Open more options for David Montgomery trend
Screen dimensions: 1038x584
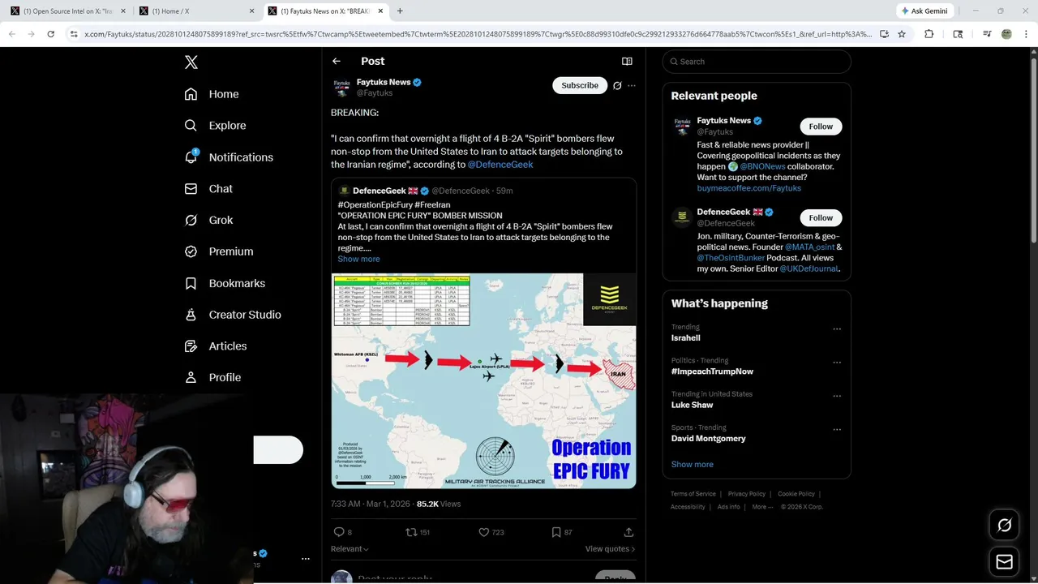837,430
